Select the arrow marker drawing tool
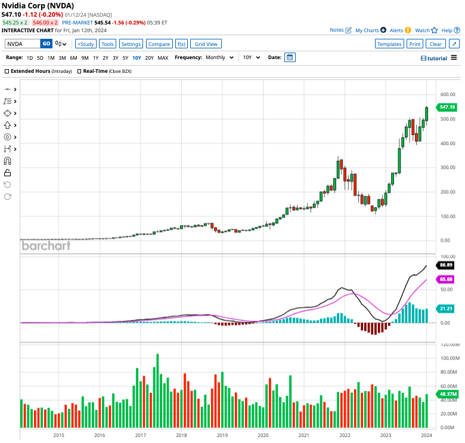 pyautogui.click(x=8, y=125)
